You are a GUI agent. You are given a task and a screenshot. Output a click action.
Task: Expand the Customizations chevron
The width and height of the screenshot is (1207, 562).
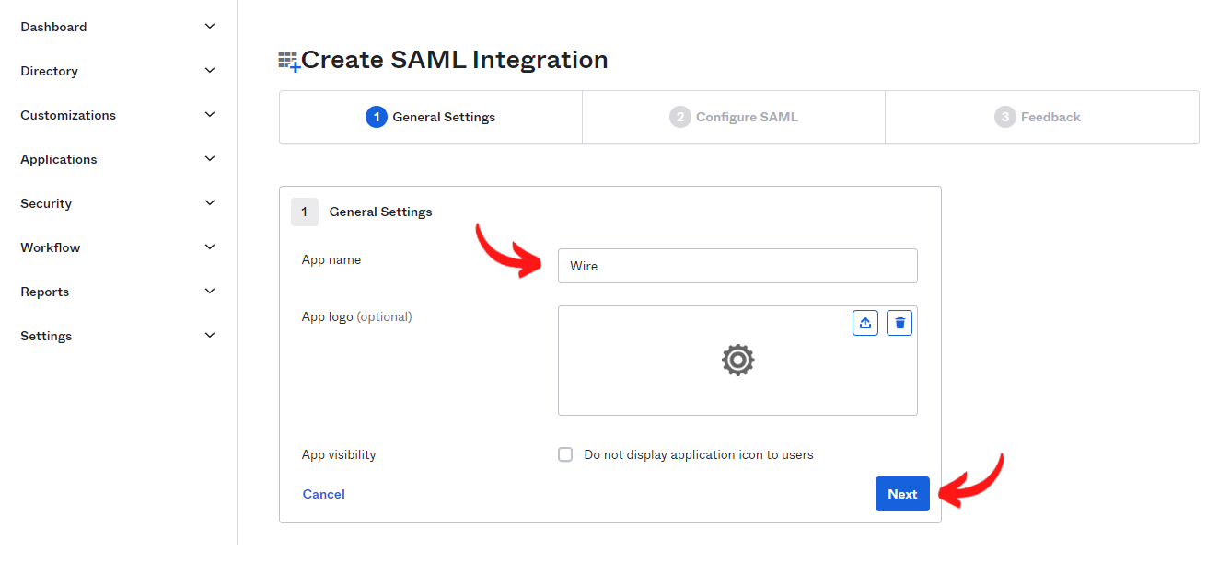[x=210, y=115]
